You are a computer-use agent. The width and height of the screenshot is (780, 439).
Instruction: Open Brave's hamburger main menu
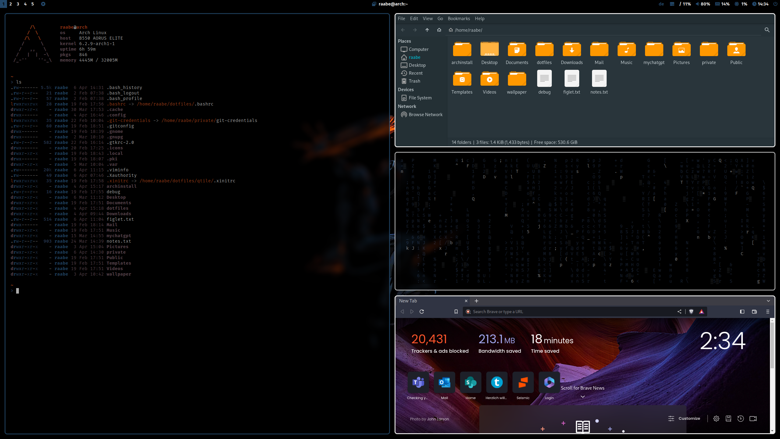768,312
